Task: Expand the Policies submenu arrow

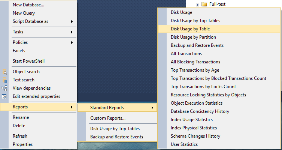Action: 72,42
